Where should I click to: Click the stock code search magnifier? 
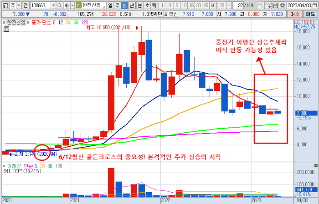click(x=59, y=5)
